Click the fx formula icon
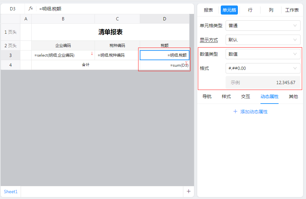306x199 pixels. click(x=31, y=9)
